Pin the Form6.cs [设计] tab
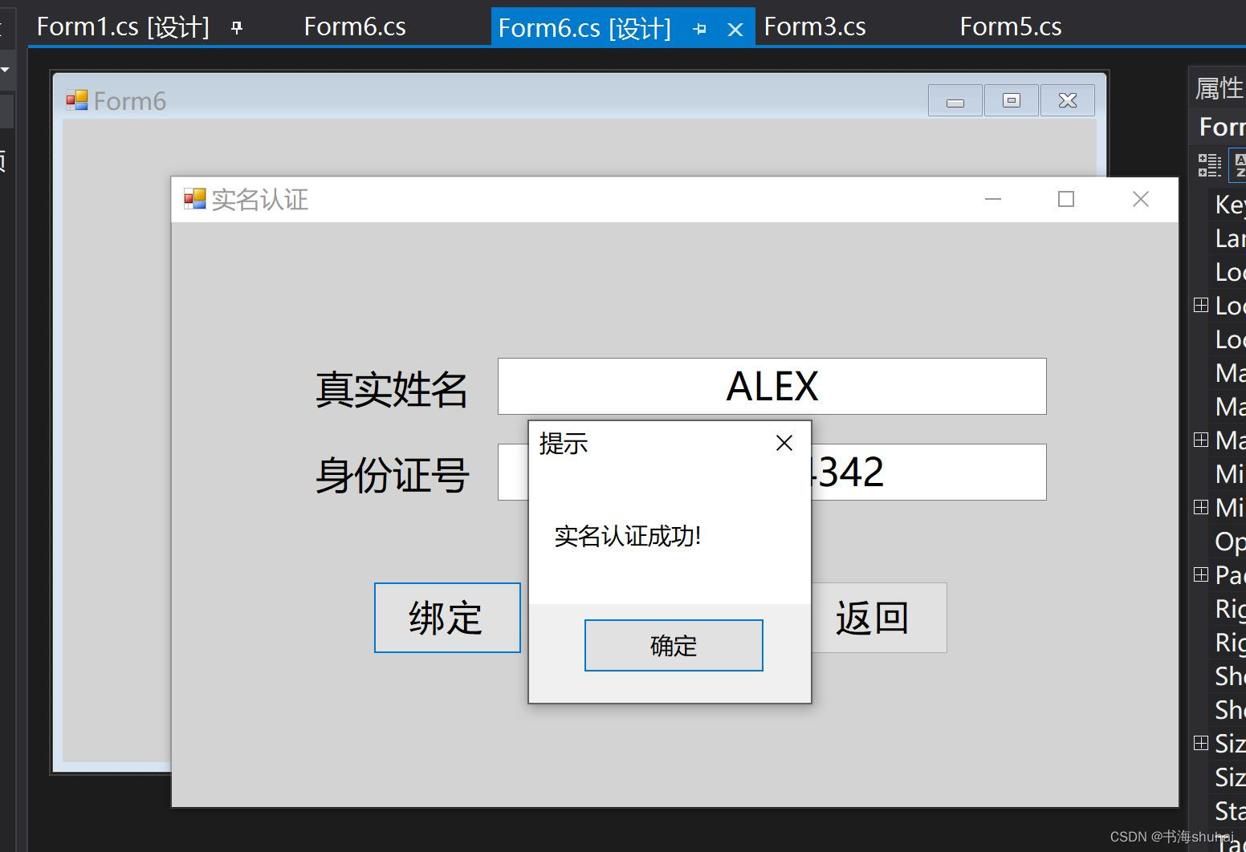 point(700,30)
